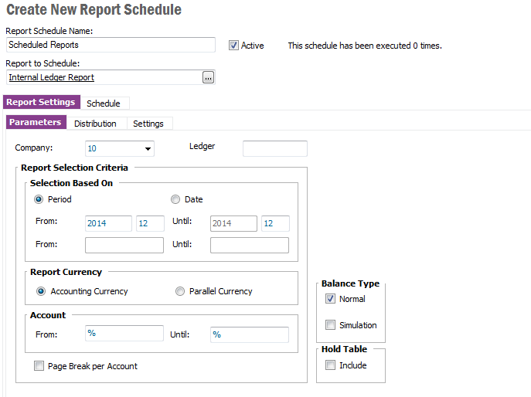This screenshot has height=397, width=531.
Task: Click the Account From field
Action: pos(124,334)
